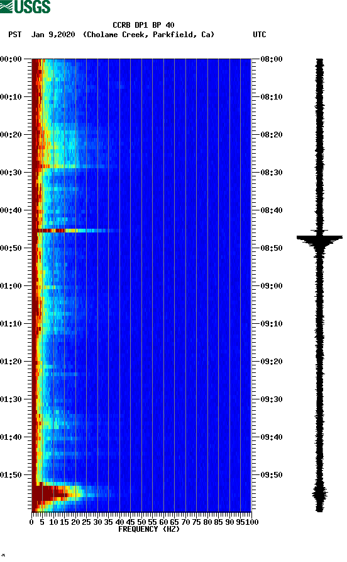Click the 01:40 PST time label
The width and height of the screenshot is (347, 562).
(x=11, y=437)
